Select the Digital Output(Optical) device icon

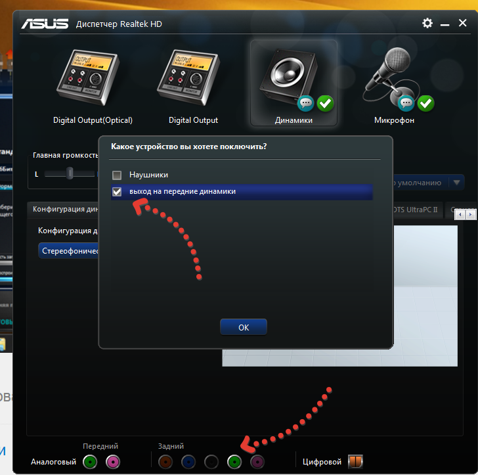tap(89, 77)
